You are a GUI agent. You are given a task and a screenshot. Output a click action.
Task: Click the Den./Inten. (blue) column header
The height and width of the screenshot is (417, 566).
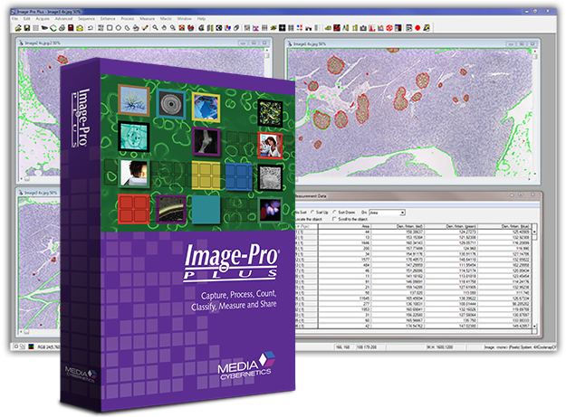[x=504, y=226]
